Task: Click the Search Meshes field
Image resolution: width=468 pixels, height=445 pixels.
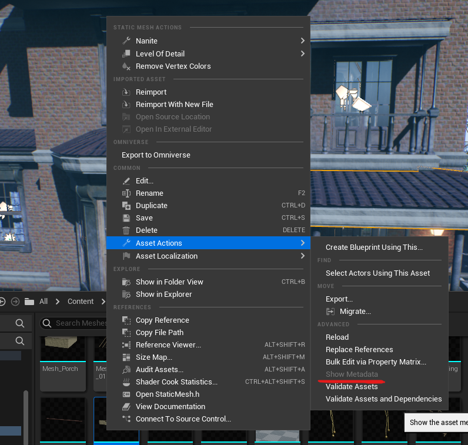Action: point(73,323)
